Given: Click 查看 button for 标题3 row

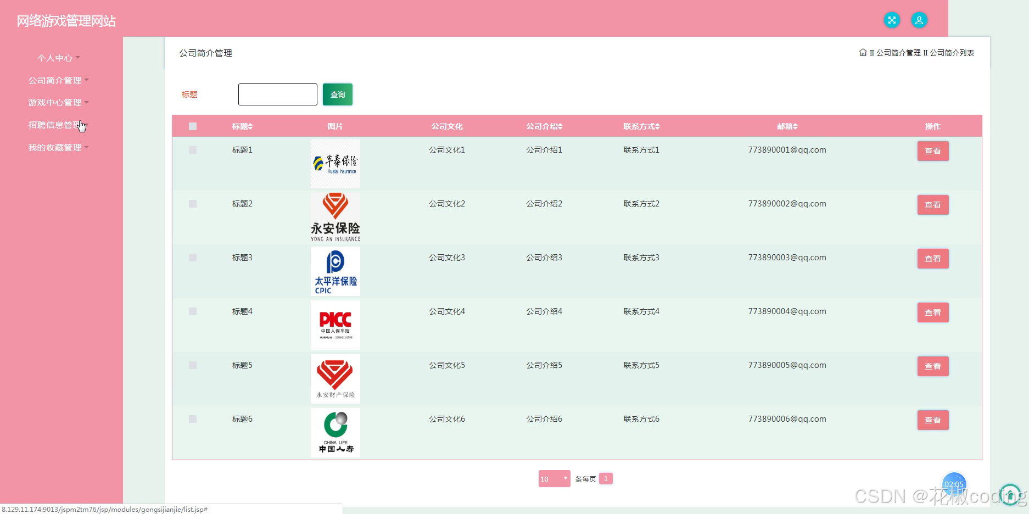Looking at the screenshot, I should pos(932,259).
